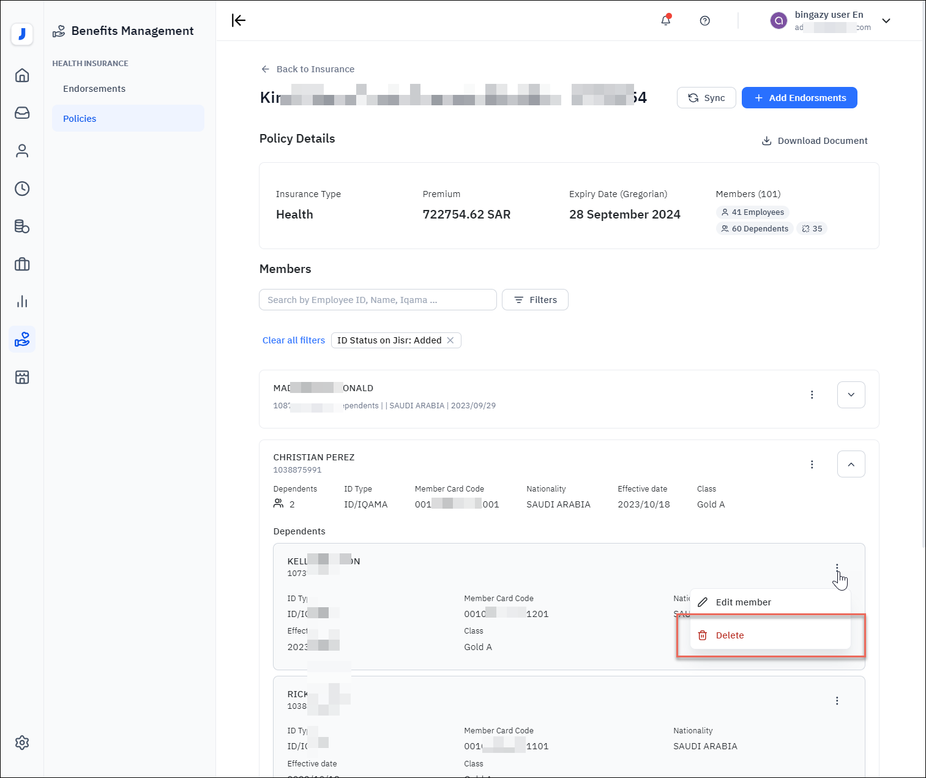Viewport: 926px width, 778px height.
Task: Remove the ID Status on Jisr filter chip
Action: coord(450,340)
